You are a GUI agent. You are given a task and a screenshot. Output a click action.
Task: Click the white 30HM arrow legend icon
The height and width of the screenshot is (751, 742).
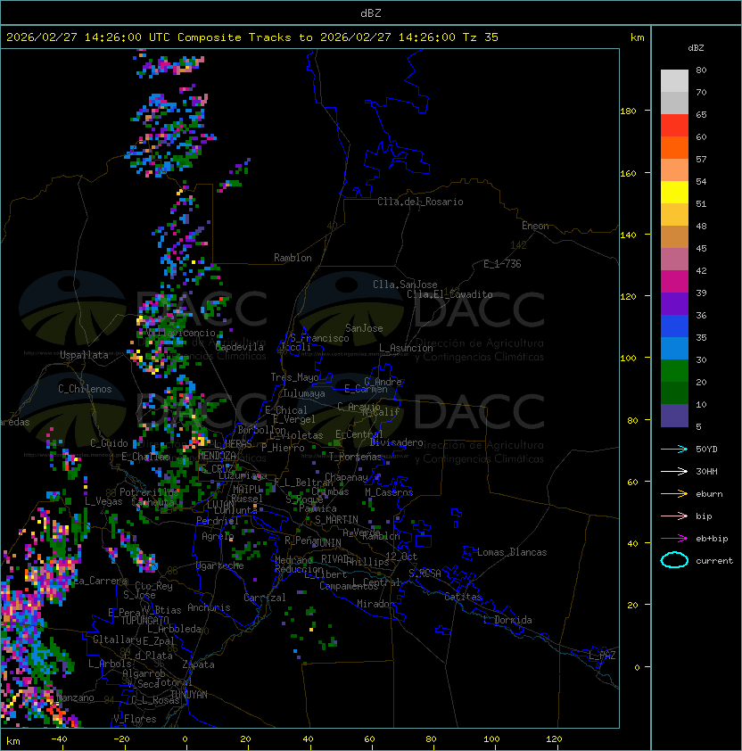[674, 471]
